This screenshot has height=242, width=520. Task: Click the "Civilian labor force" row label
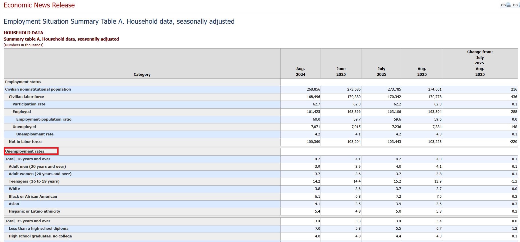pyautogui.click(x=26, y=97)
